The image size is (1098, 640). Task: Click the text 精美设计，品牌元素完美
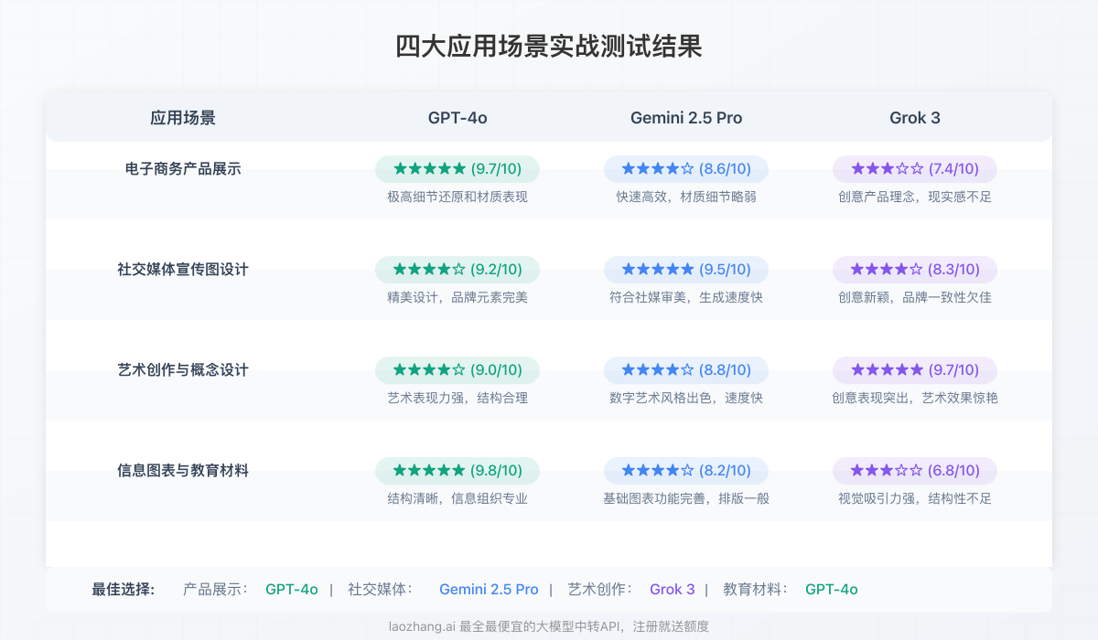click(x=457, y=297)
